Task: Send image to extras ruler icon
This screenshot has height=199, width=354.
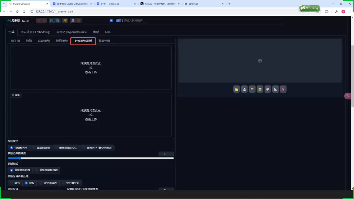Action: tap(275, 89)
